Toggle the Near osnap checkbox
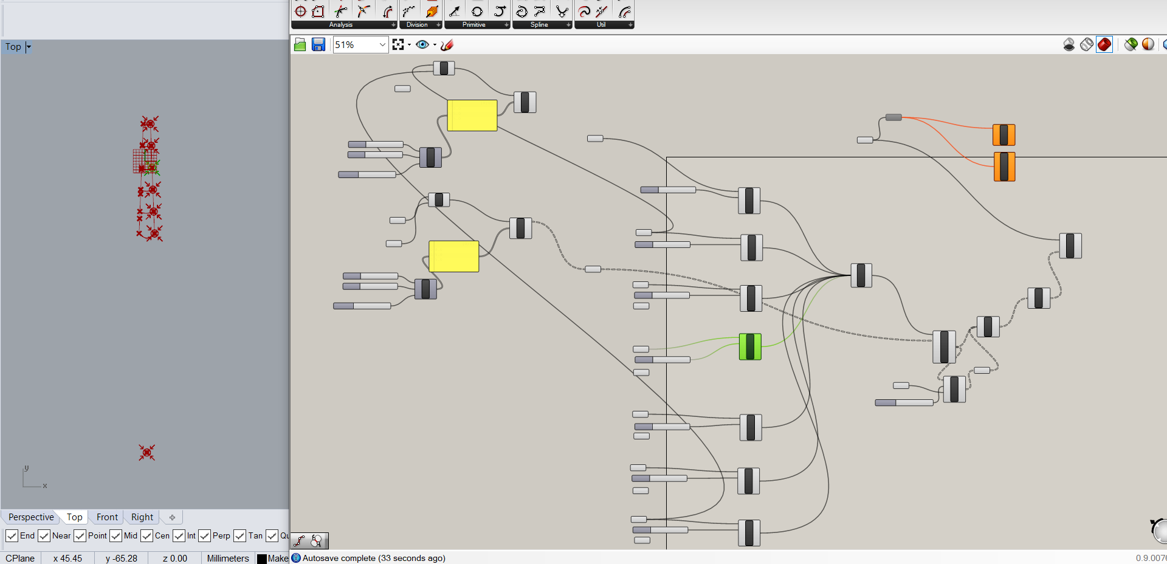This screenshot has width=1167, height=564. click(44, 535)
